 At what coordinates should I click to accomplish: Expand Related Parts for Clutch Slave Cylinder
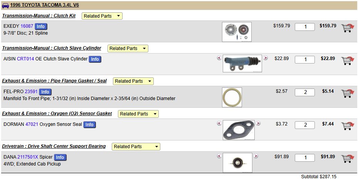(128, 49)
